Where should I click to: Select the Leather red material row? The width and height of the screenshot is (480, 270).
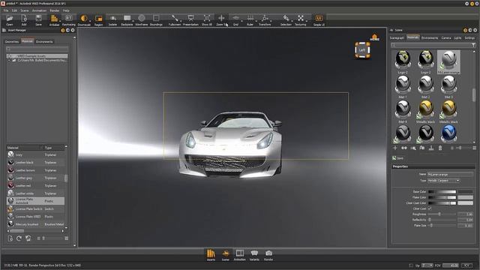point(35,186)
